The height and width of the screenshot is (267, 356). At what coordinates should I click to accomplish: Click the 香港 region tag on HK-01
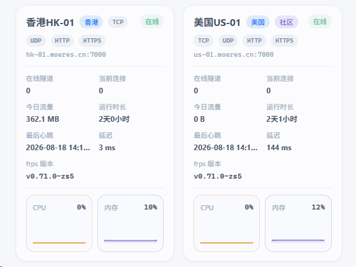pos(91,22)
